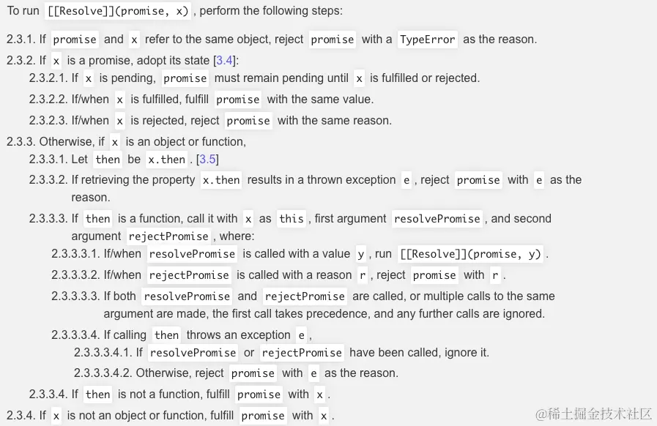
Task: Select step number 2.3.1
Action: 20,40
